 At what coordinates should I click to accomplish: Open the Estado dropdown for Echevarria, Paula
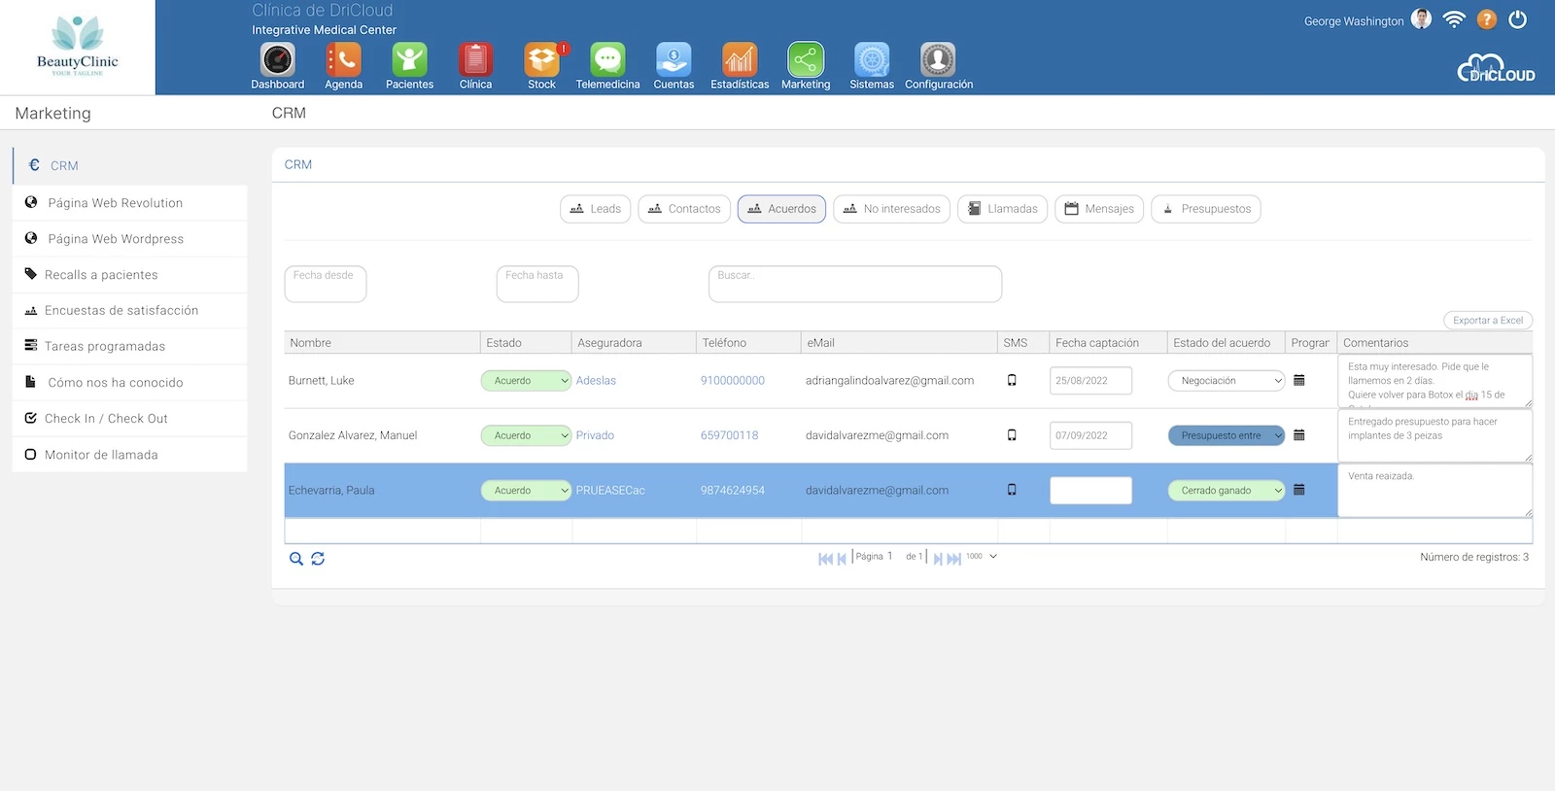(x=526, y=491)
